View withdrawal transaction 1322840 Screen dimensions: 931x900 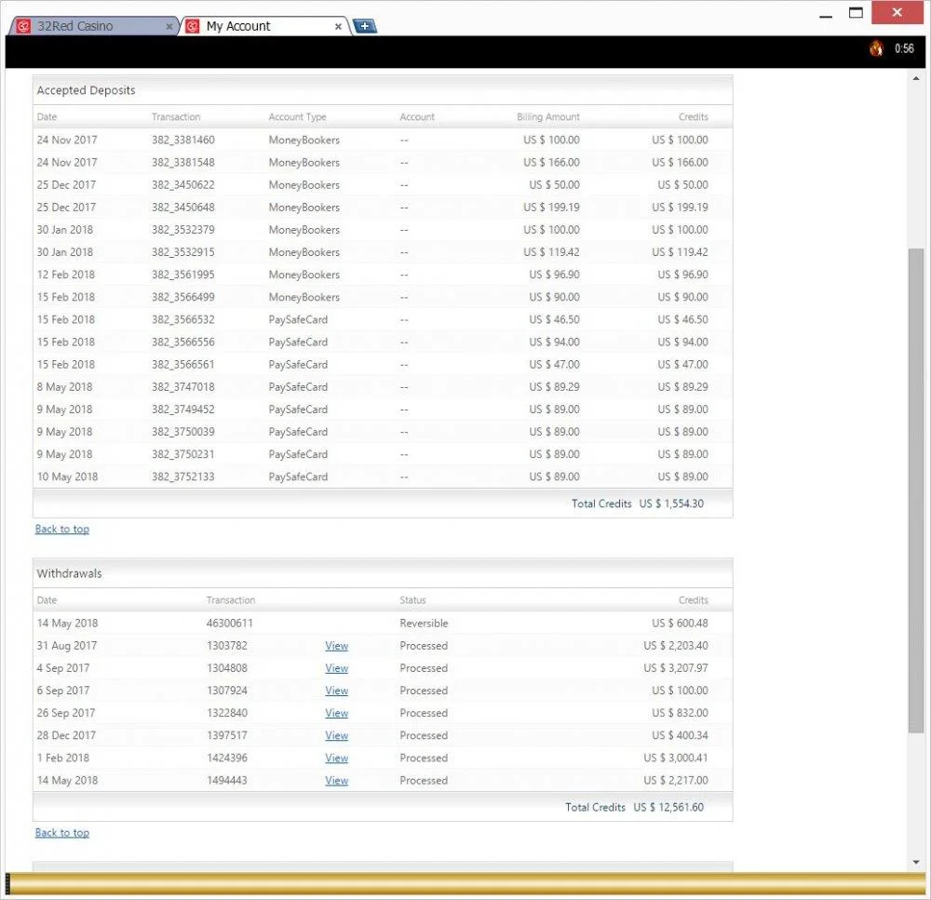pyautogui.click(x=337, y=713)
